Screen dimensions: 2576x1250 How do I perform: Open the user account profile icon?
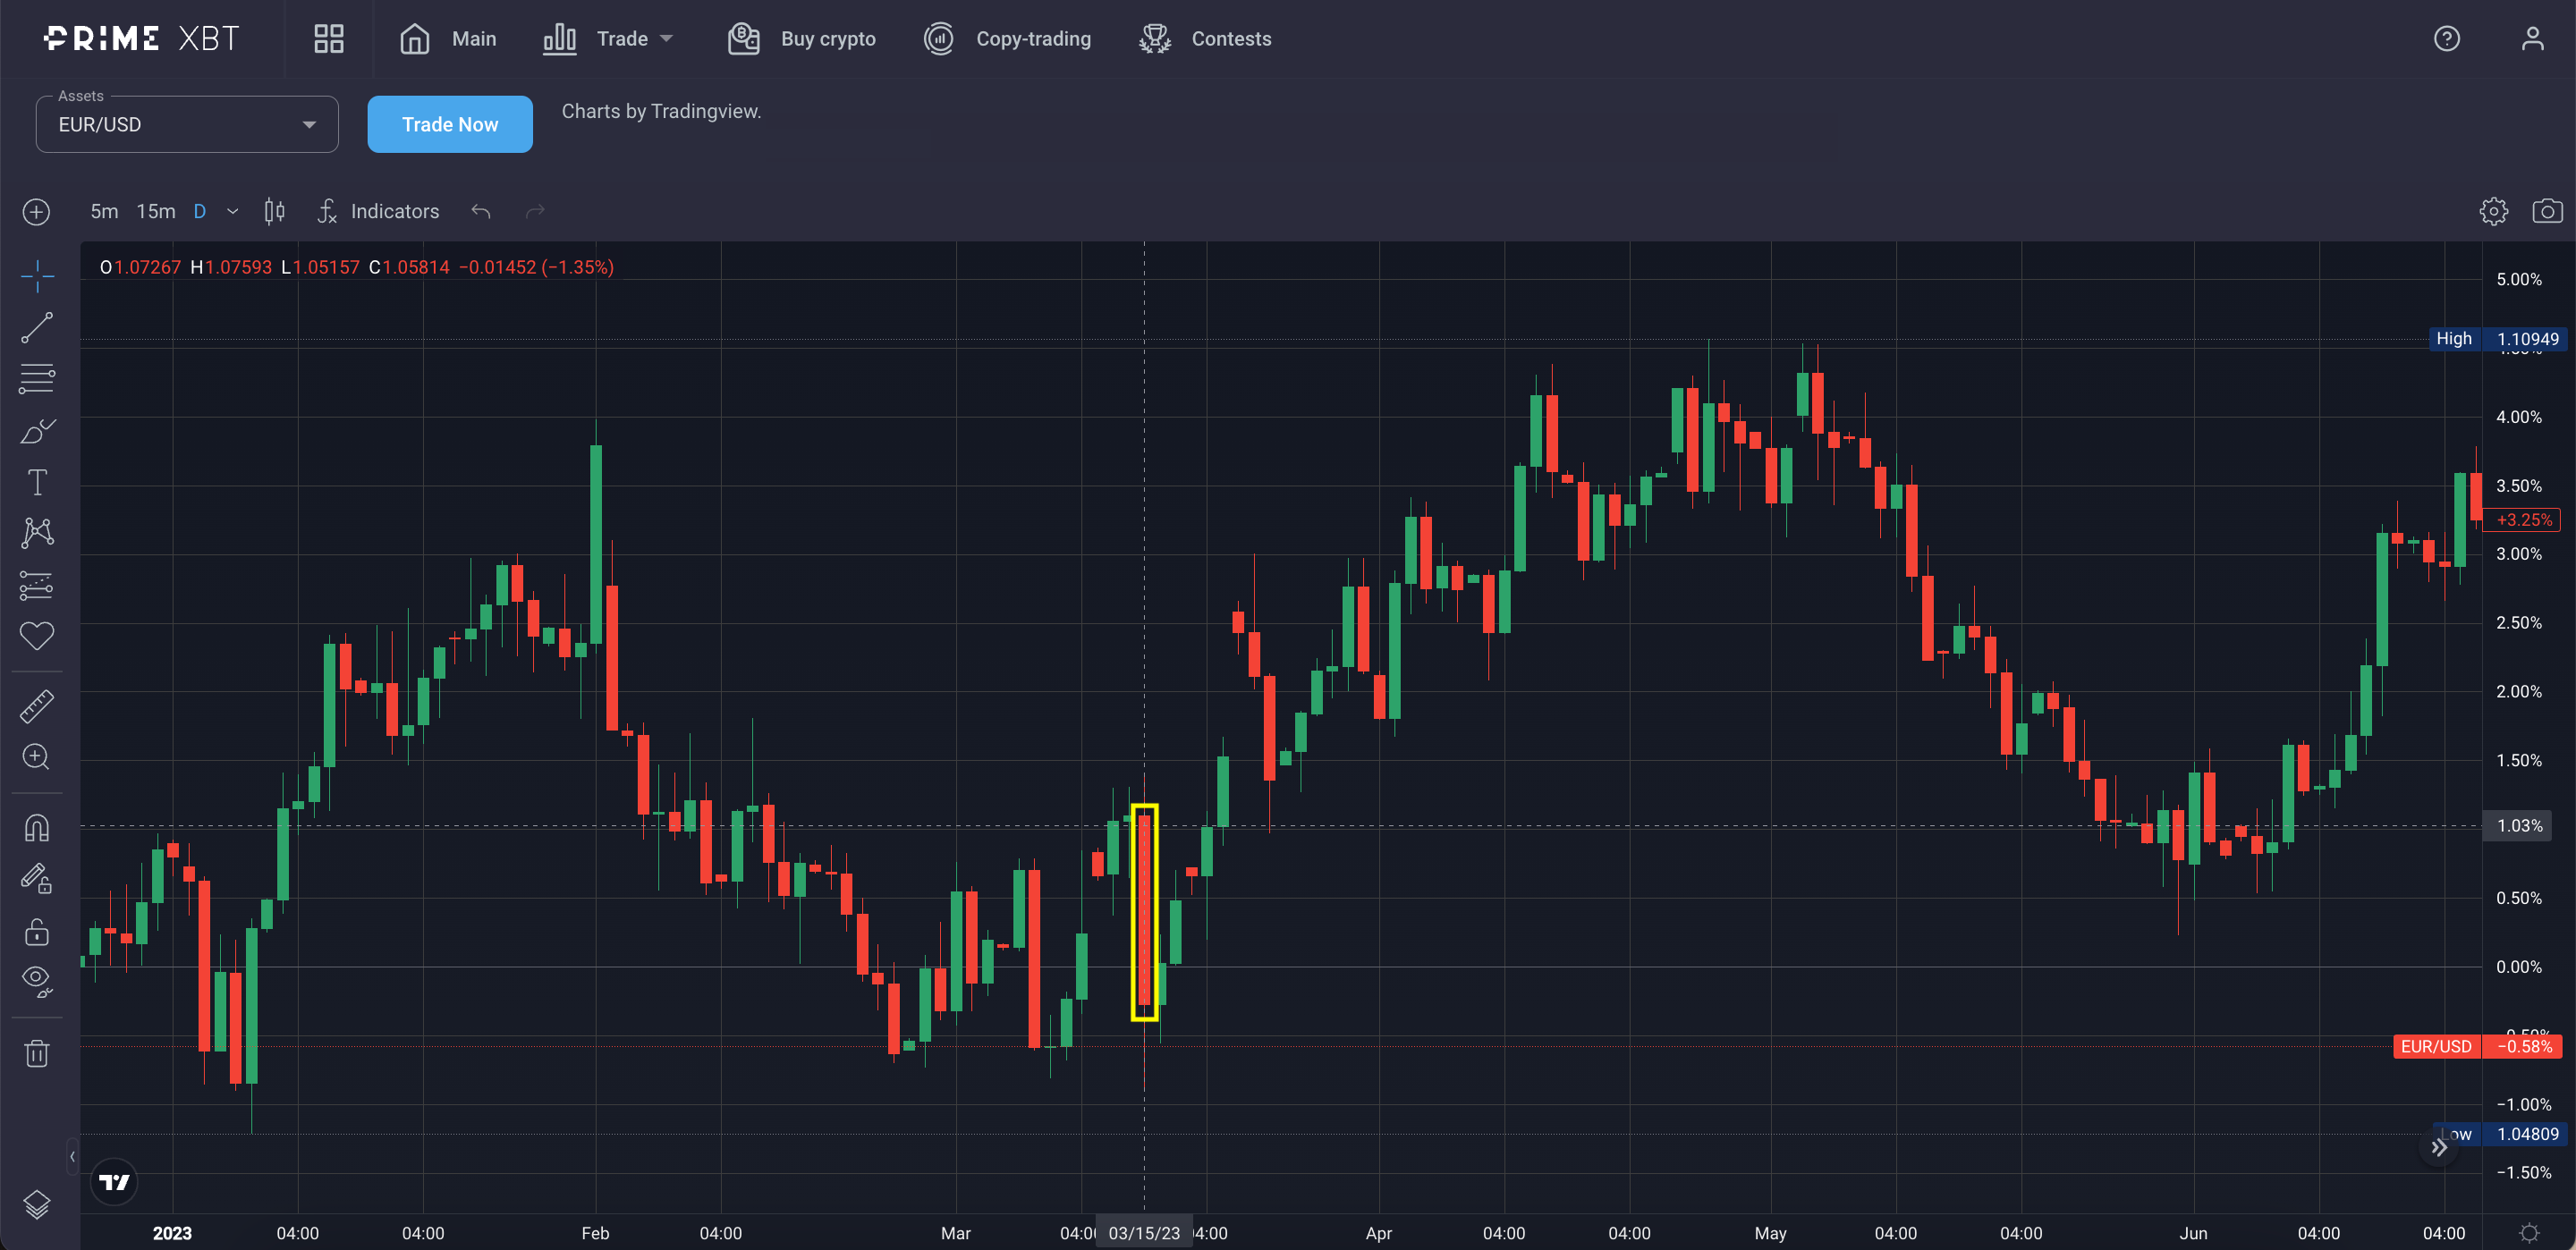pos(2532,39)
